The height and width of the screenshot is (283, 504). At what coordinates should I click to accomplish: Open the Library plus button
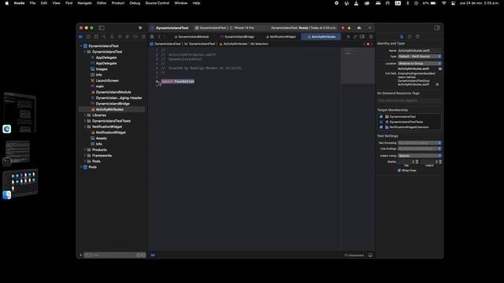[x=369, y=28]
